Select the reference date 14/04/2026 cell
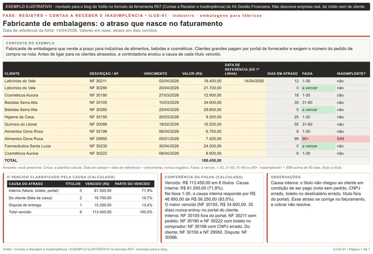The image size is (373, 254). [254, 81]
